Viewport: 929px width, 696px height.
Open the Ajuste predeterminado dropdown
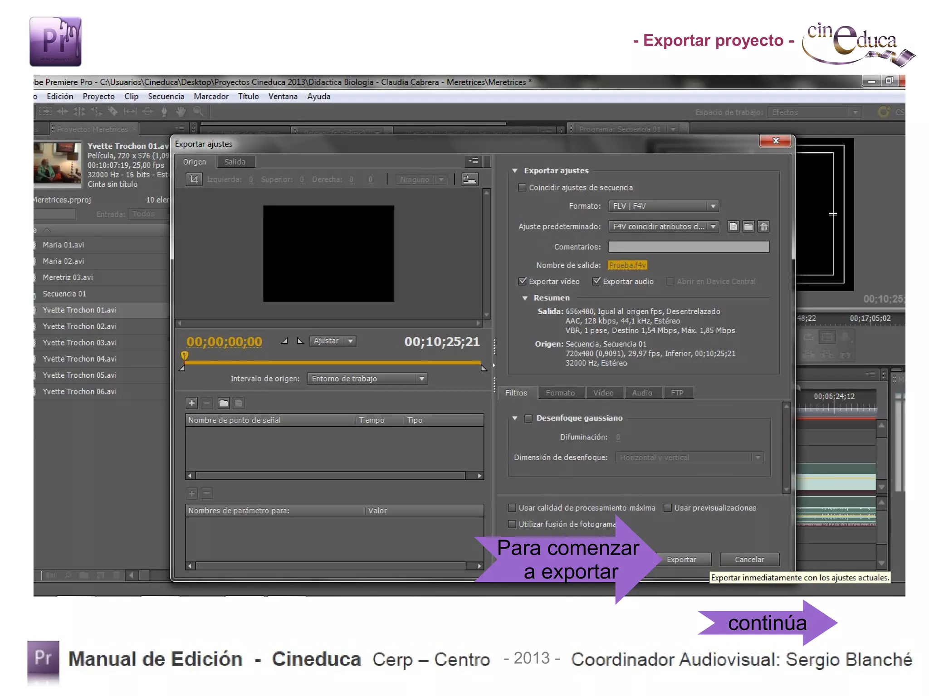(664, 226)
